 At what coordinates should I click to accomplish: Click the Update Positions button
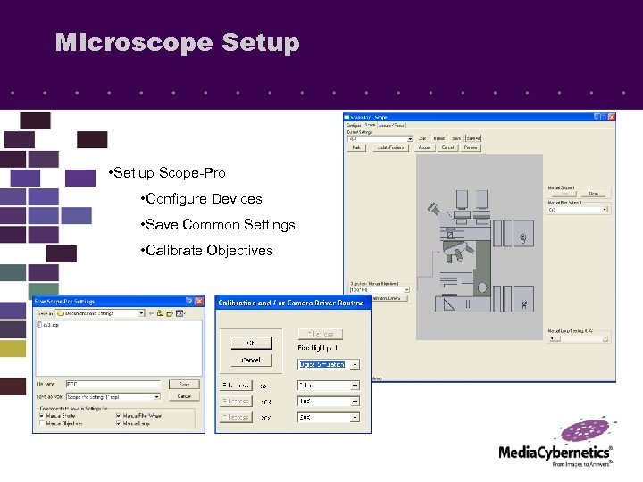click(x=391, y=147)
